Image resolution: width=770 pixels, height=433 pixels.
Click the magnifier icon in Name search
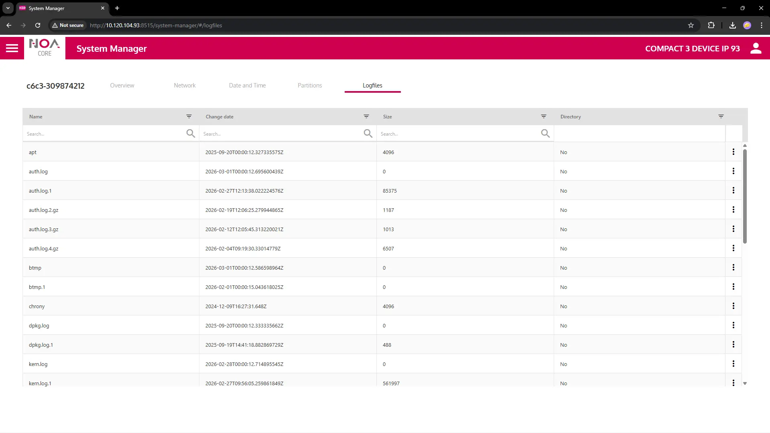click(191, 133)
